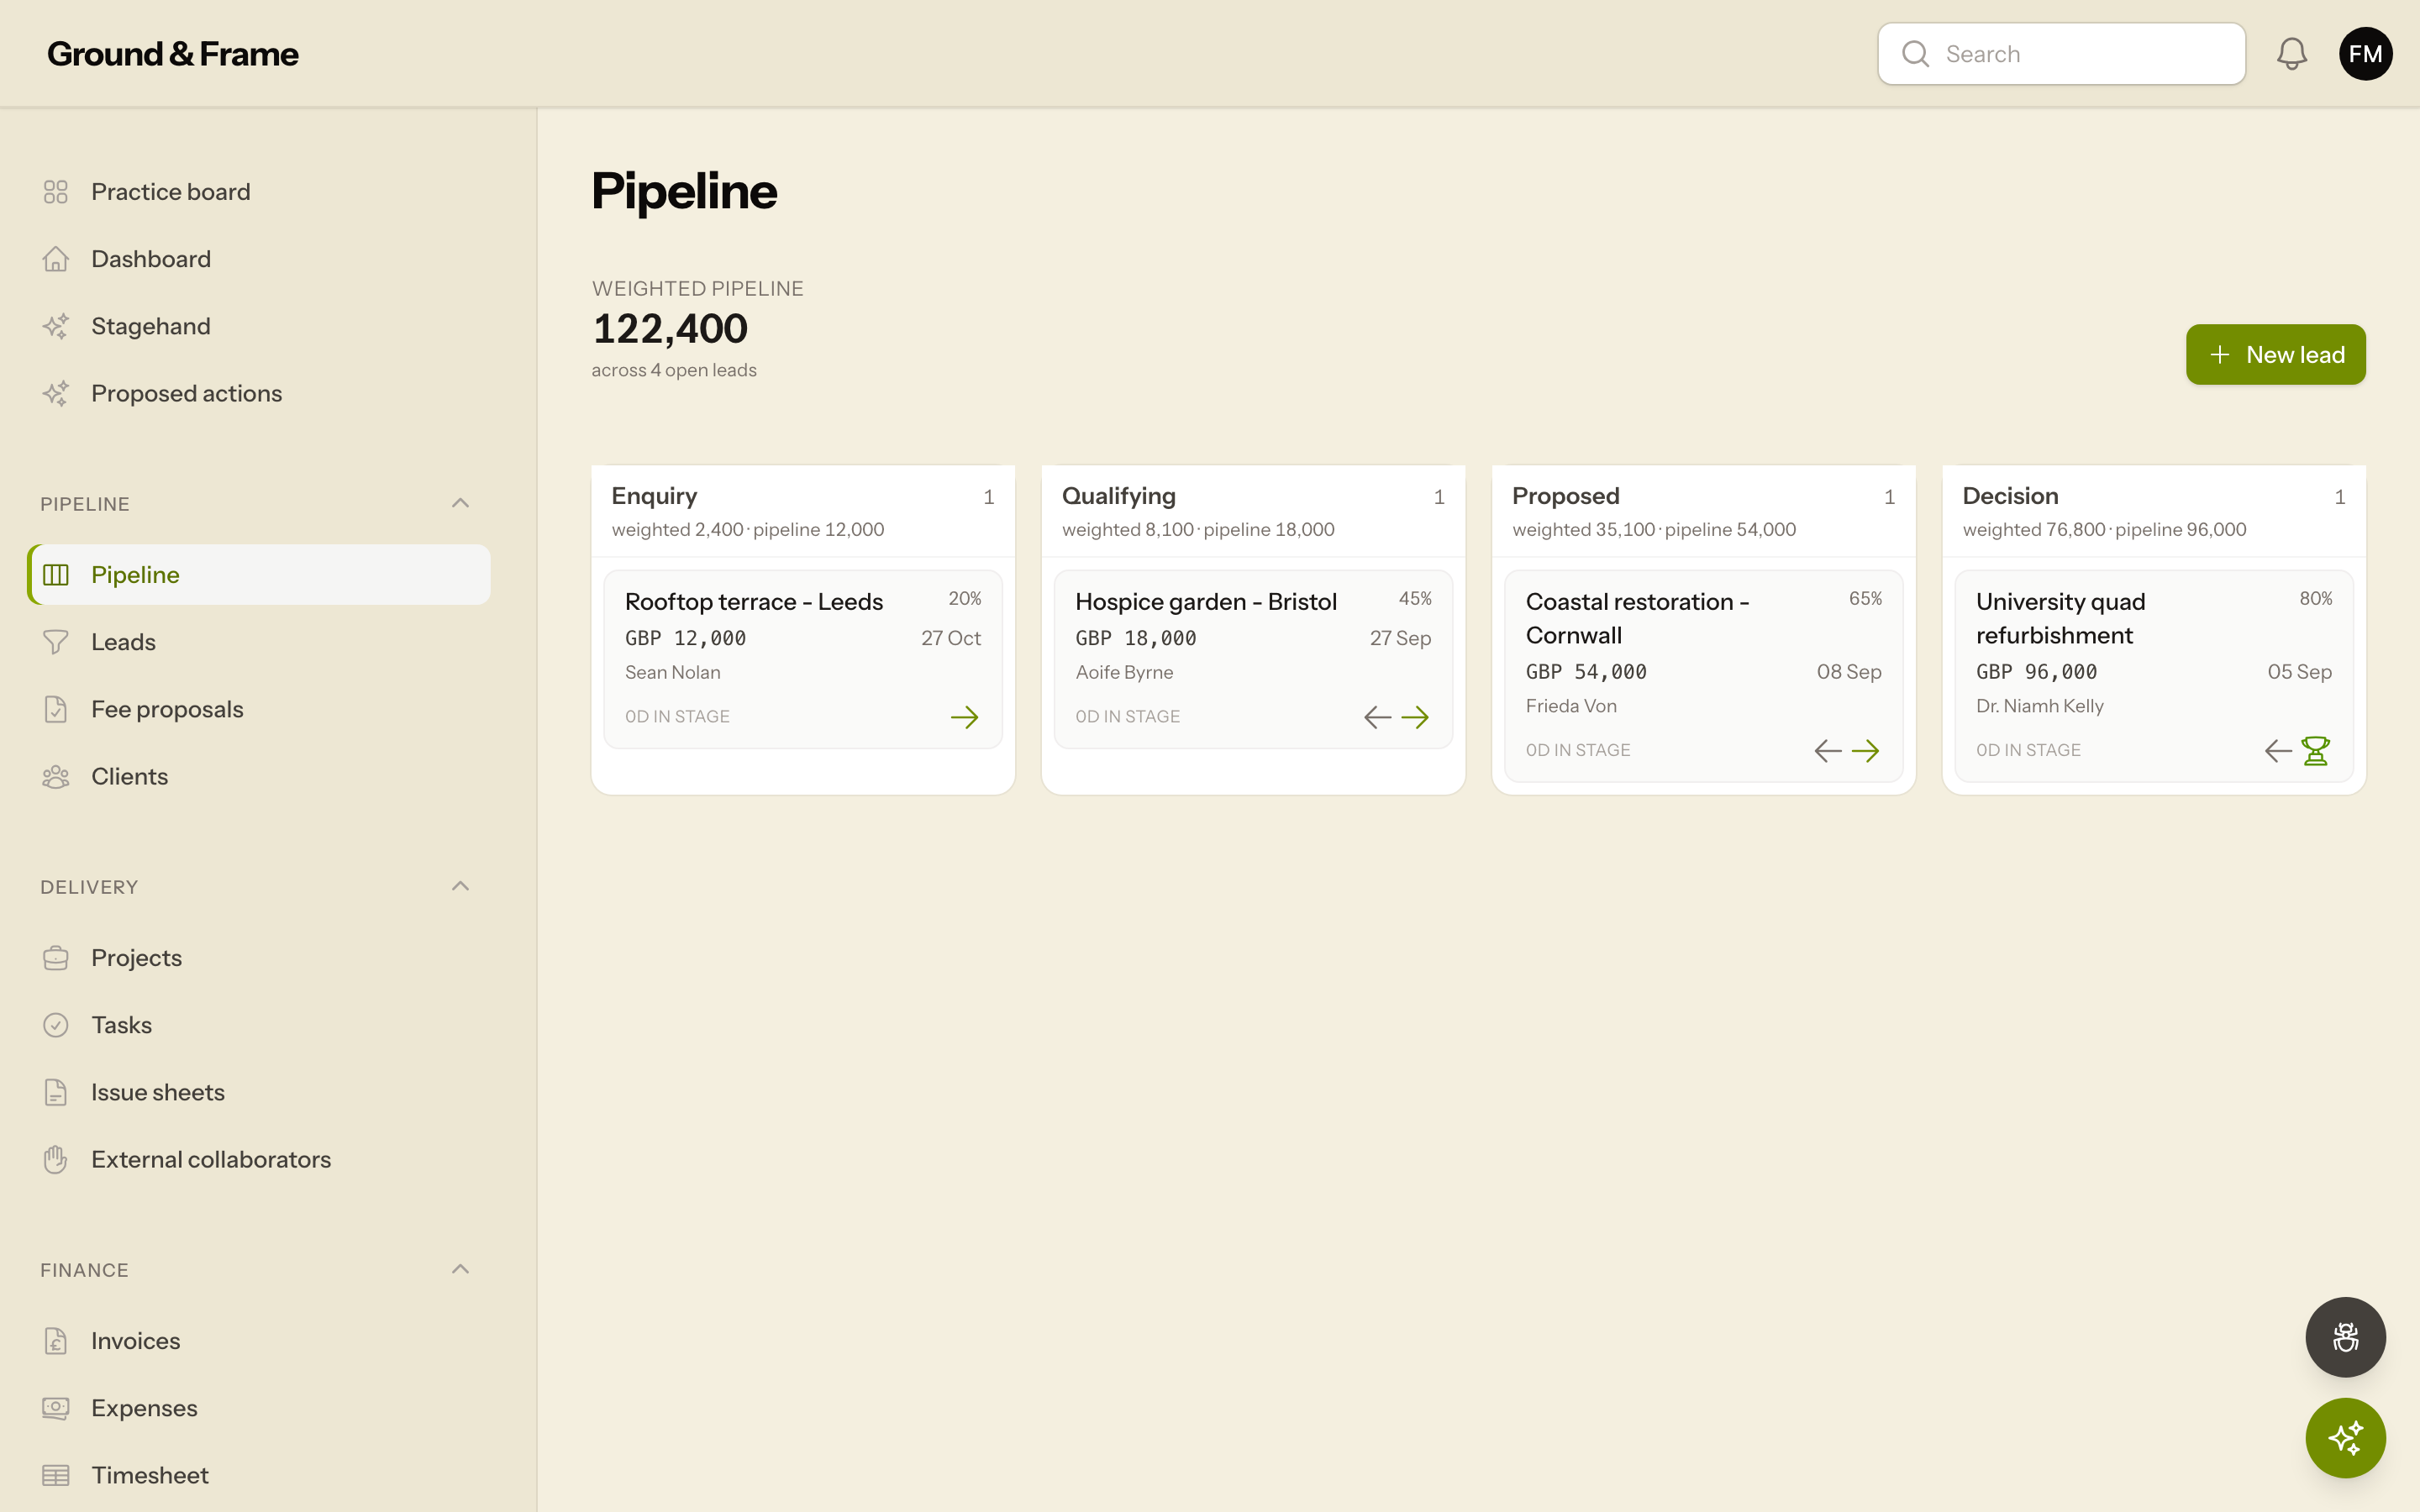This screenshot has width=2420, height=1512.
Task: Open the notifications bell
Action: point(2291,54)
